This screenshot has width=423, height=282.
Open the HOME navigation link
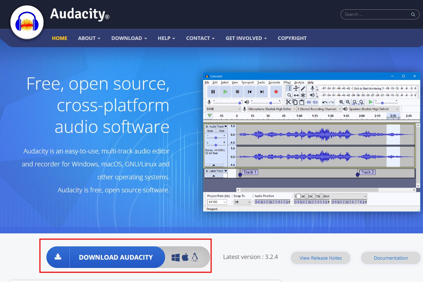click(60, 38)
